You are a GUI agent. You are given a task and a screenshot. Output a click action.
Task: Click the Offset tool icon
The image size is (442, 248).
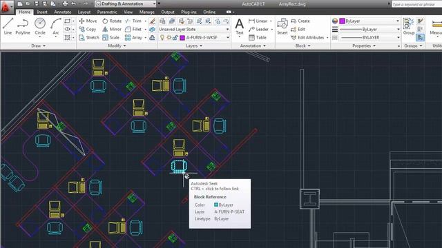[x=153, y=37]
